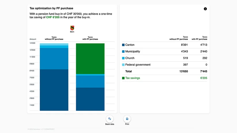The width and height of the screenshot is (237, 133).
Task: Click the Federal government legend square
Action: coord(123,65)
